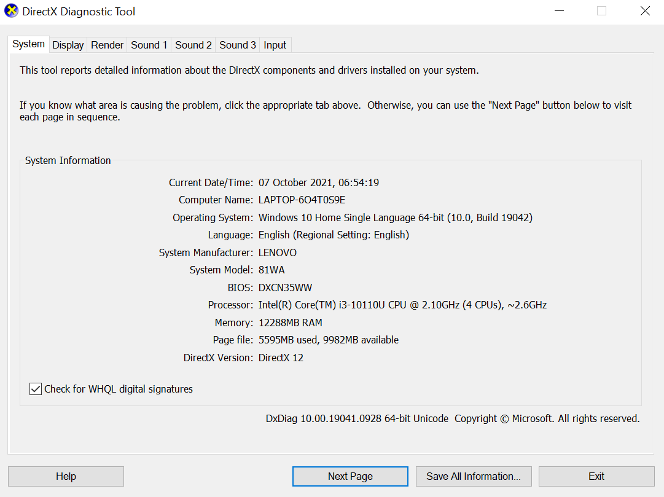Click the DirectX Diagnostic Tool title text

pyautogui.click(x=79, y=12)
